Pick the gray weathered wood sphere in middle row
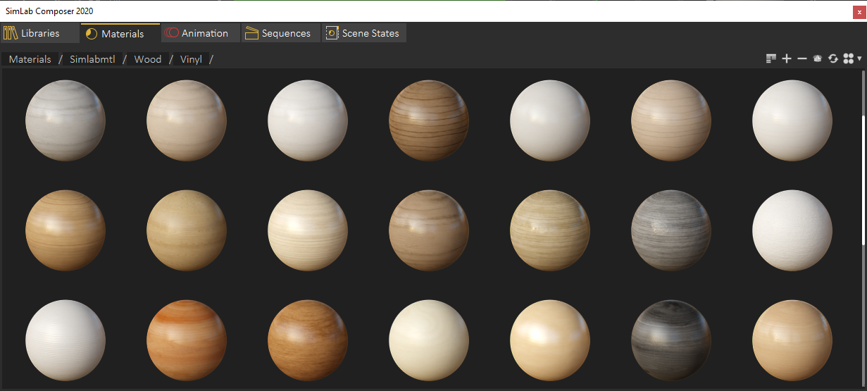 tap(671, 230)
